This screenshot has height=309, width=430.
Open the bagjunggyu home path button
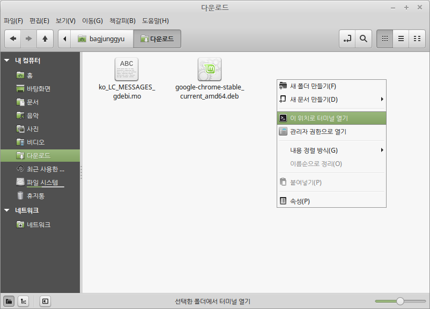click(x=102, y=39)
